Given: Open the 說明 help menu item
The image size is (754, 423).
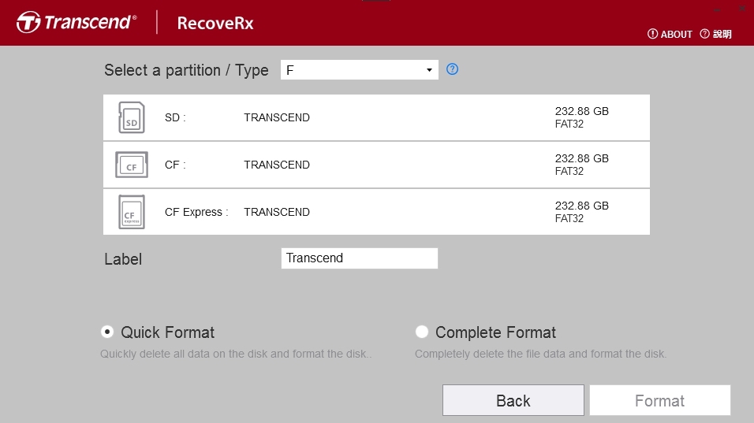Looking at the screenshot, I should (715, 34).
